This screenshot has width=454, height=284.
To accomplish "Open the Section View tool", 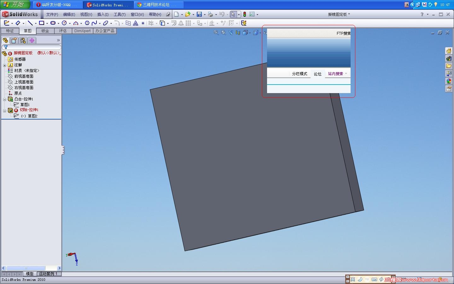I will (x=238, y=33).
